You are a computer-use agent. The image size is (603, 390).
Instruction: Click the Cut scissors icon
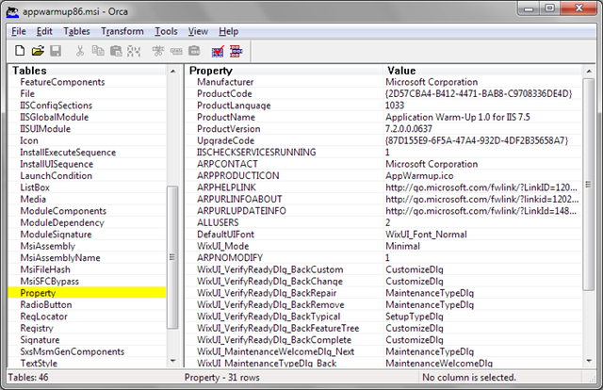[x=80, y=51]
